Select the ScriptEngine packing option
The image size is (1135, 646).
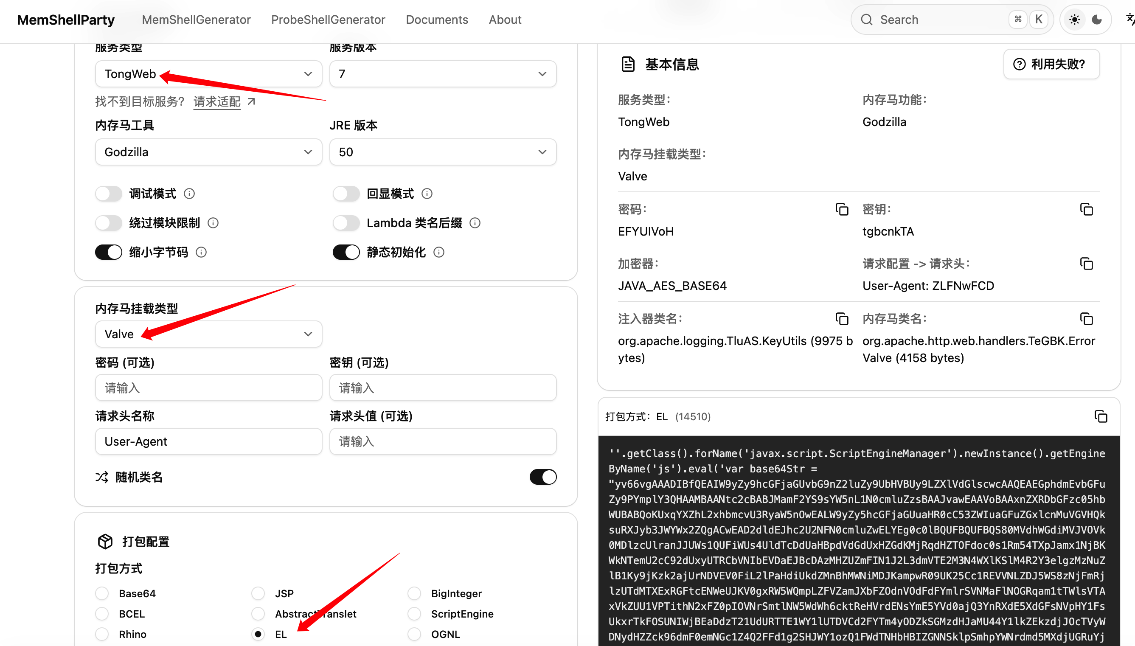tap(414, 614)
